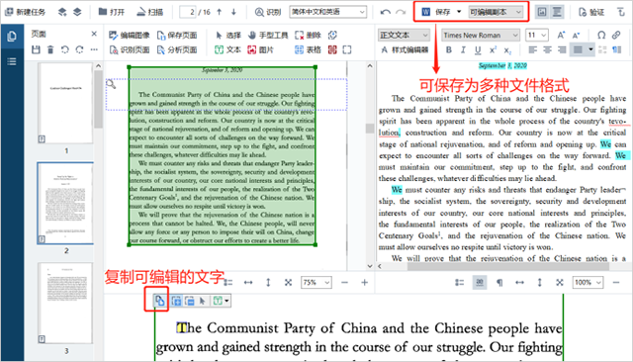
Task: Click 编辑图像 edit image tool
Action: pos(130,35)
